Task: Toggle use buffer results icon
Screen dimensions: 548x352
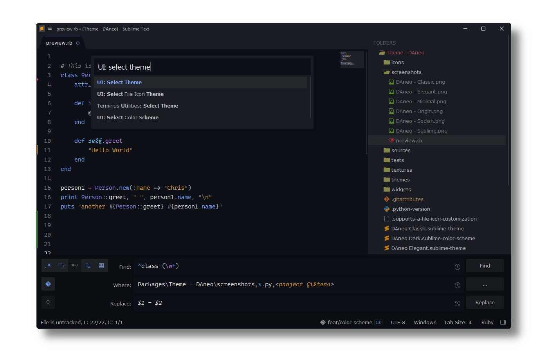Action: coord(101,266)
